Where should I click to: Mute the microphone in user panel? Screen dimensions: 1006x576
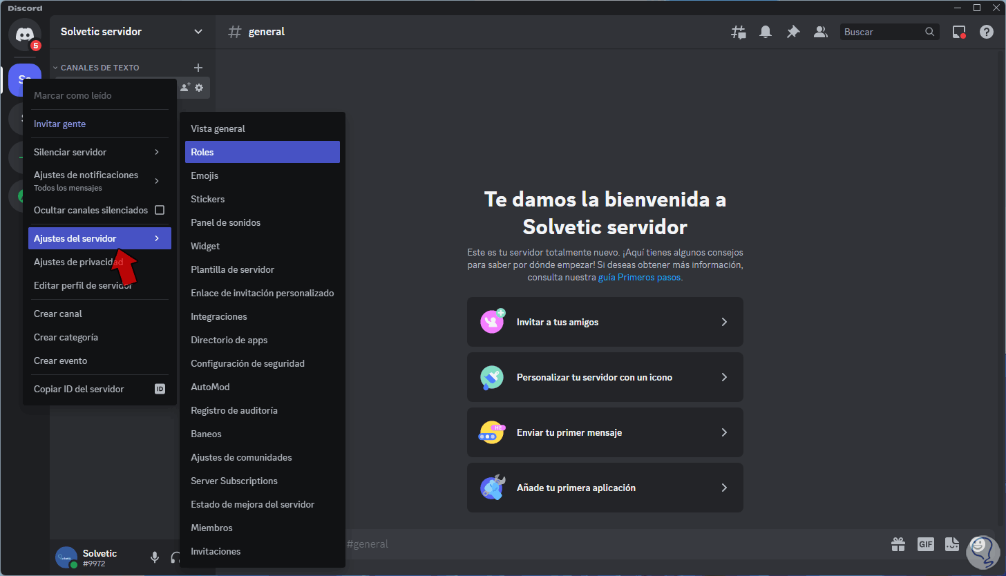click(x=155, y=557)
